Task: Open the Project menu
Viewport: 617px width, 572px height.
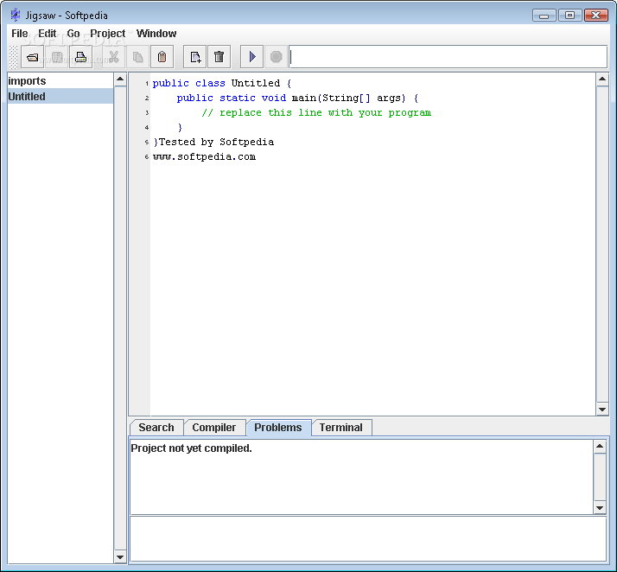Action: coord(107,34)
